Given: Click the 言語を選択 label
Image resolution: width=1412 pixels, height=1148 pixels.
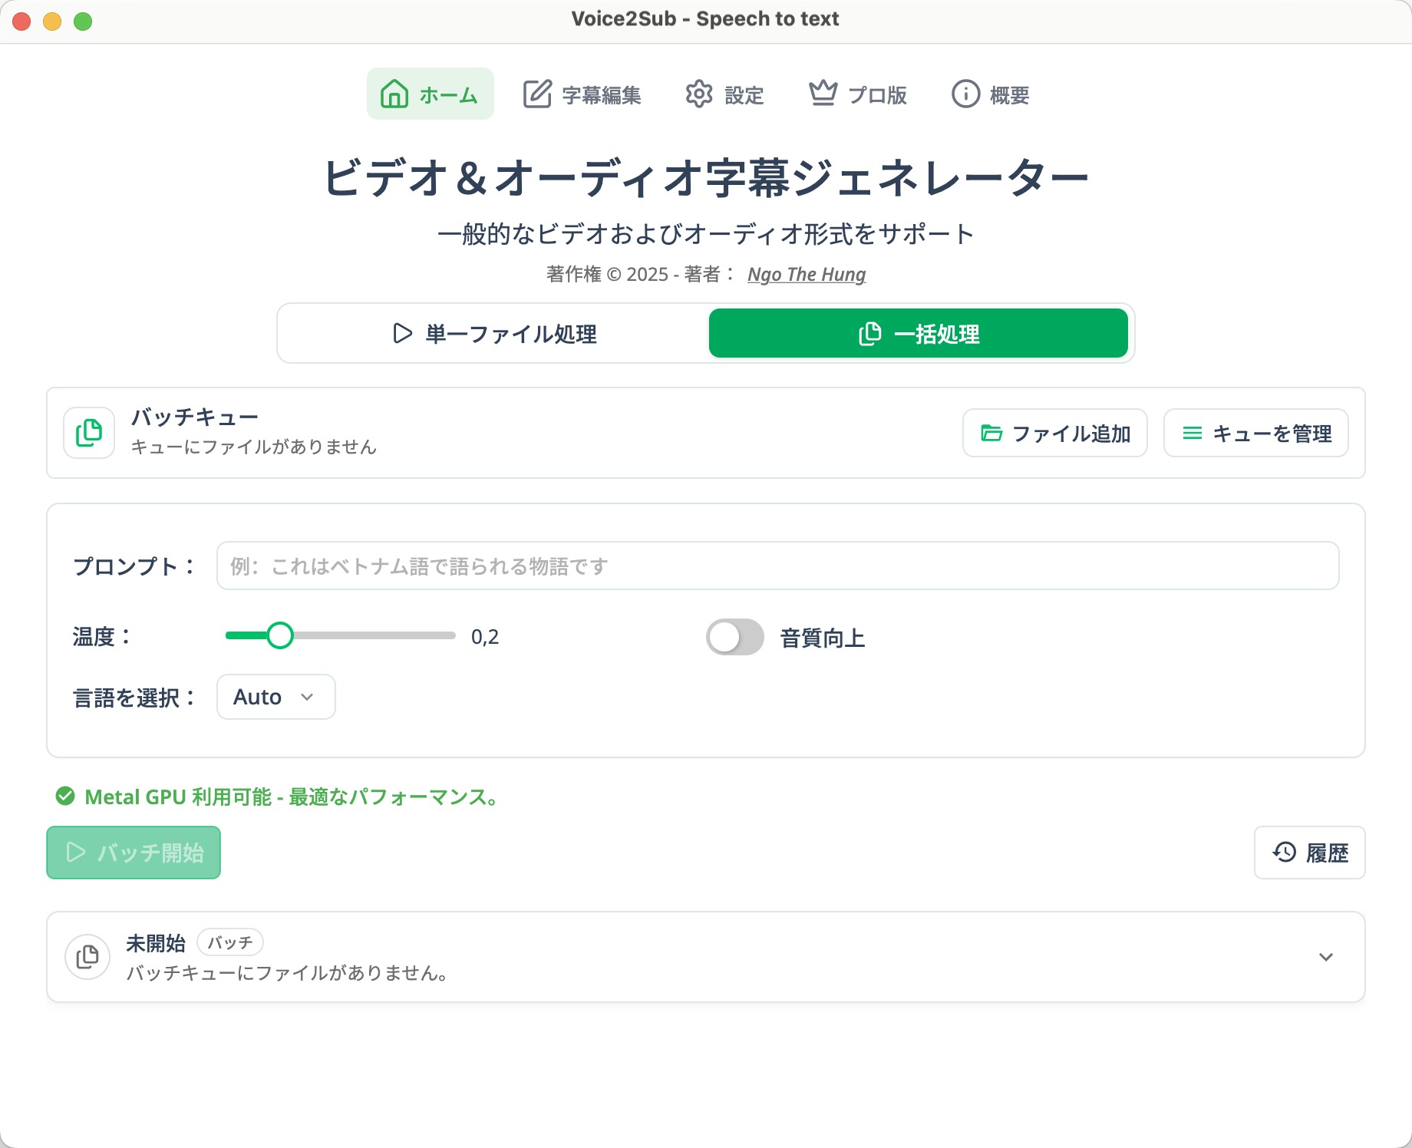Looking at the screenshot, I should click(134, 698).
